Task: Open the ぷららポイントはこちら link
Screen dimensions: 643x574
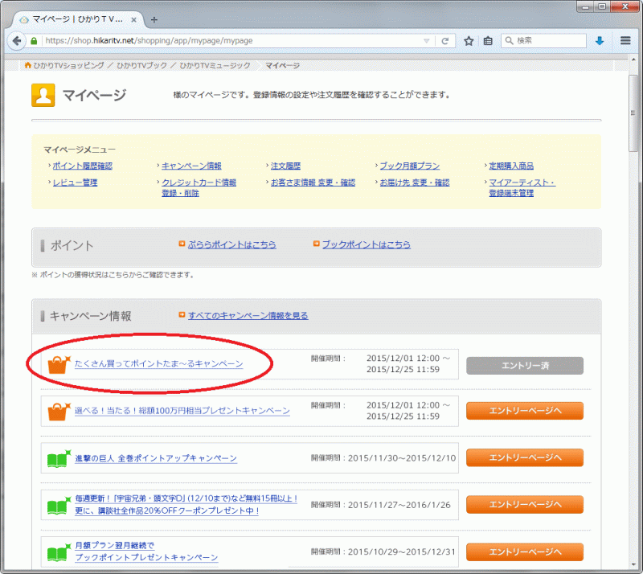Action: coord(232,245)
